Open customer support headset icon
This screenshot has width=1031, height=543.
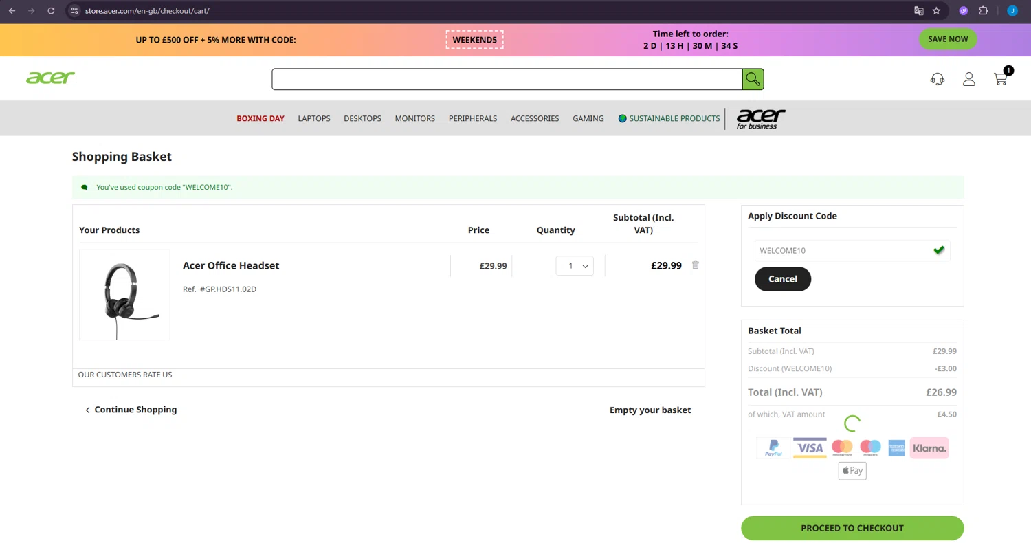[937, 79]
